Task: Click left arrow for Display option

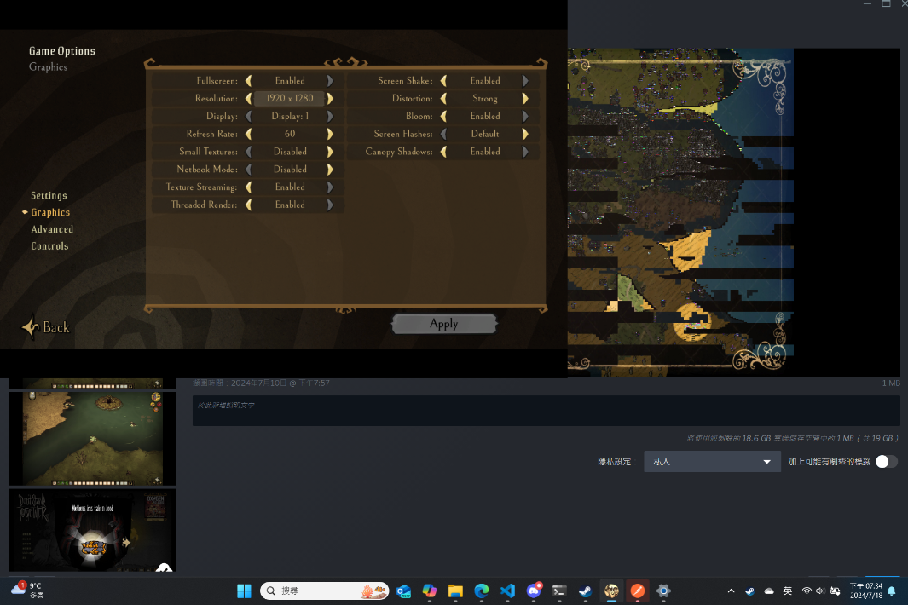Action: click(x=248, y=116)
